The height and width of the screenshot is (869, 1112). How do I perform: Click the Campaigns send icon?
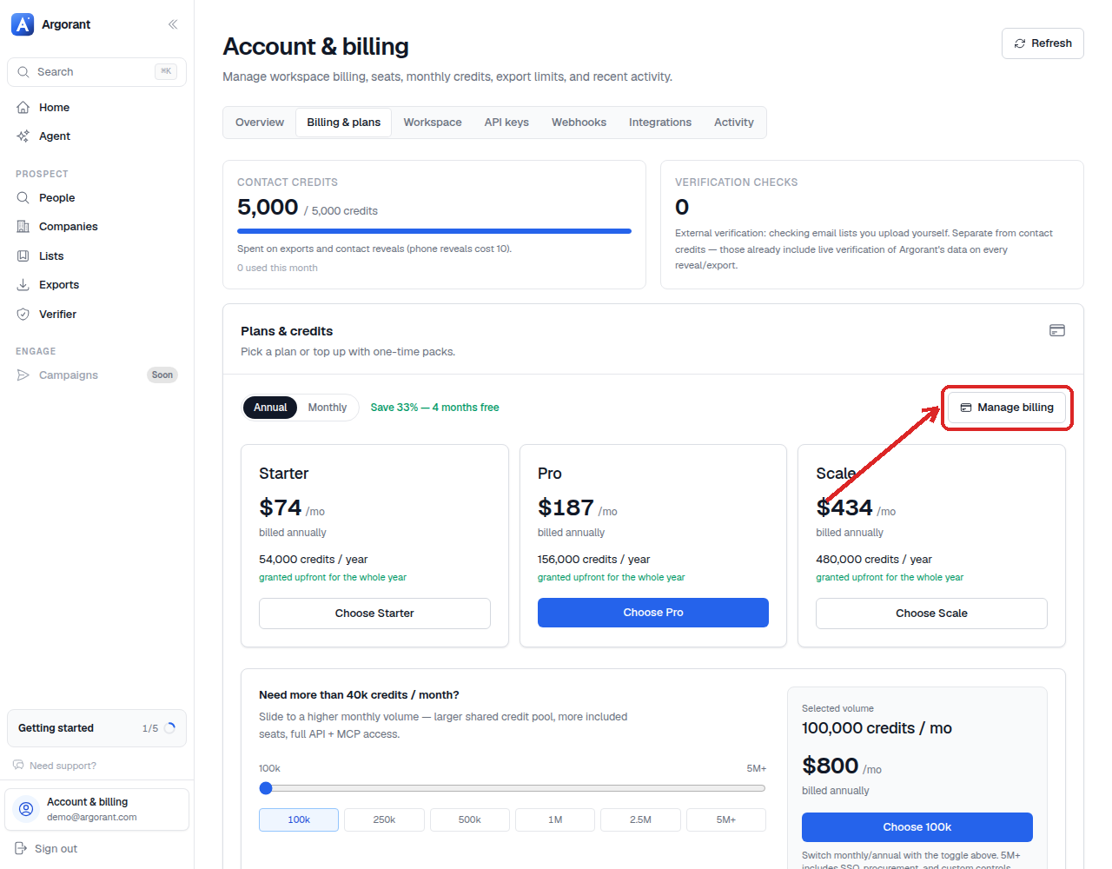23,375
